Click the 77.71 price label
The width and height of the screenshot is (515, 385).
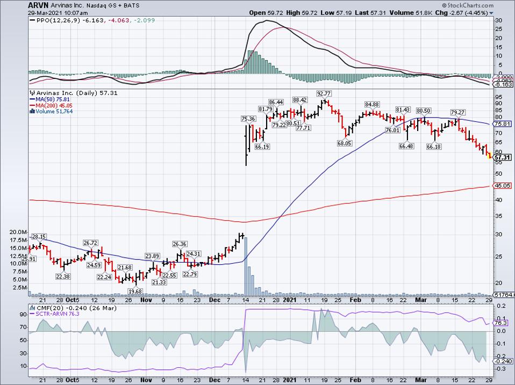click(303, 128)
